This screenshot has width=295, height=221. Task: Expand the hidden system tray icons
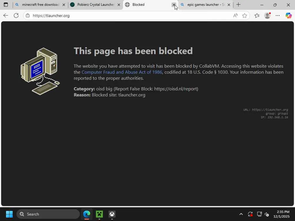click(x=241, y=214)
